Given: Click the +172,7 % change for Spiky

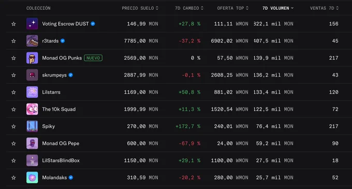Looking at the screenshot, I should click(x=188, y=126).
